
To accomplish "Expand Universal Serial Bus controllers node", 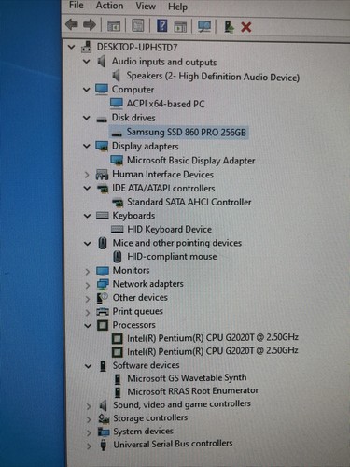I will [x=89, y=446].
